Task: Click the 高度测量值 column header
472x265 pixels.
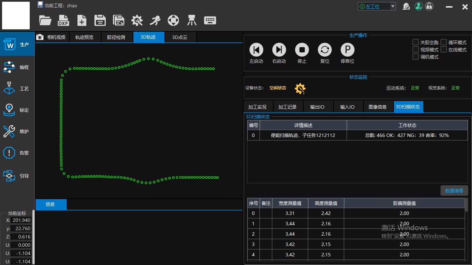Action: click(326, 203)
